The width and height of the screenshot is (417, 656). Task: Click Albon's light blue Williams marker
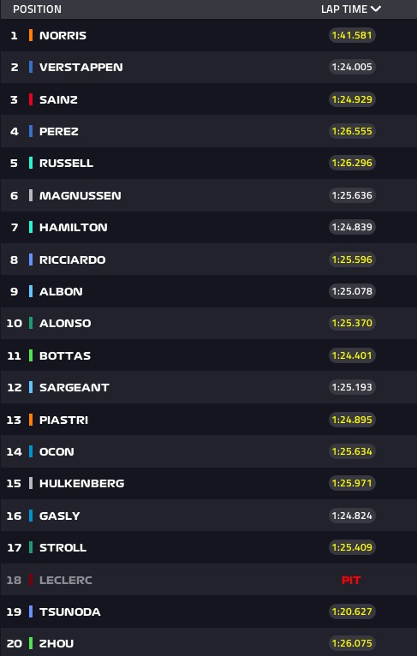(31, 291)
